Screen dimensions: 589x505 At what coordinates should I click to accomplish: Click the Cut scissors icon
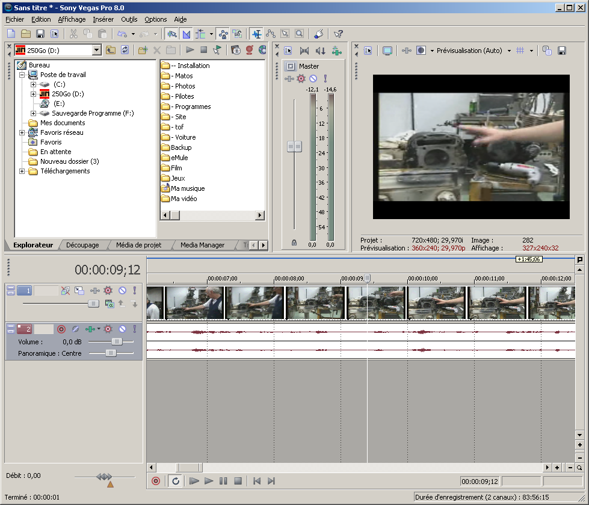(x=73, y=34)
